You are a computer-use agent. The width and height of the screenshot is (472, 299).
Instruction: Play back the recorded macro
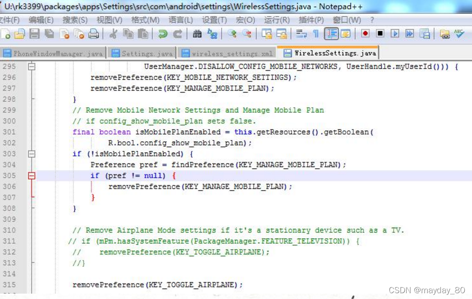click(395, 34)
